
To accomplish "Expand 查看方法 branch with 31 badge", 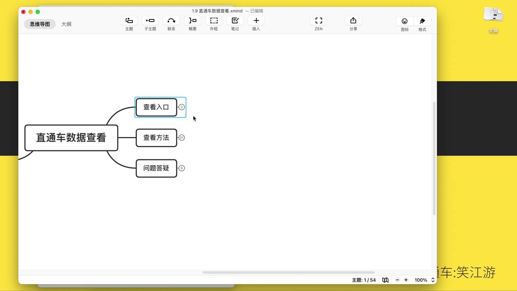I will click(182, 138).
